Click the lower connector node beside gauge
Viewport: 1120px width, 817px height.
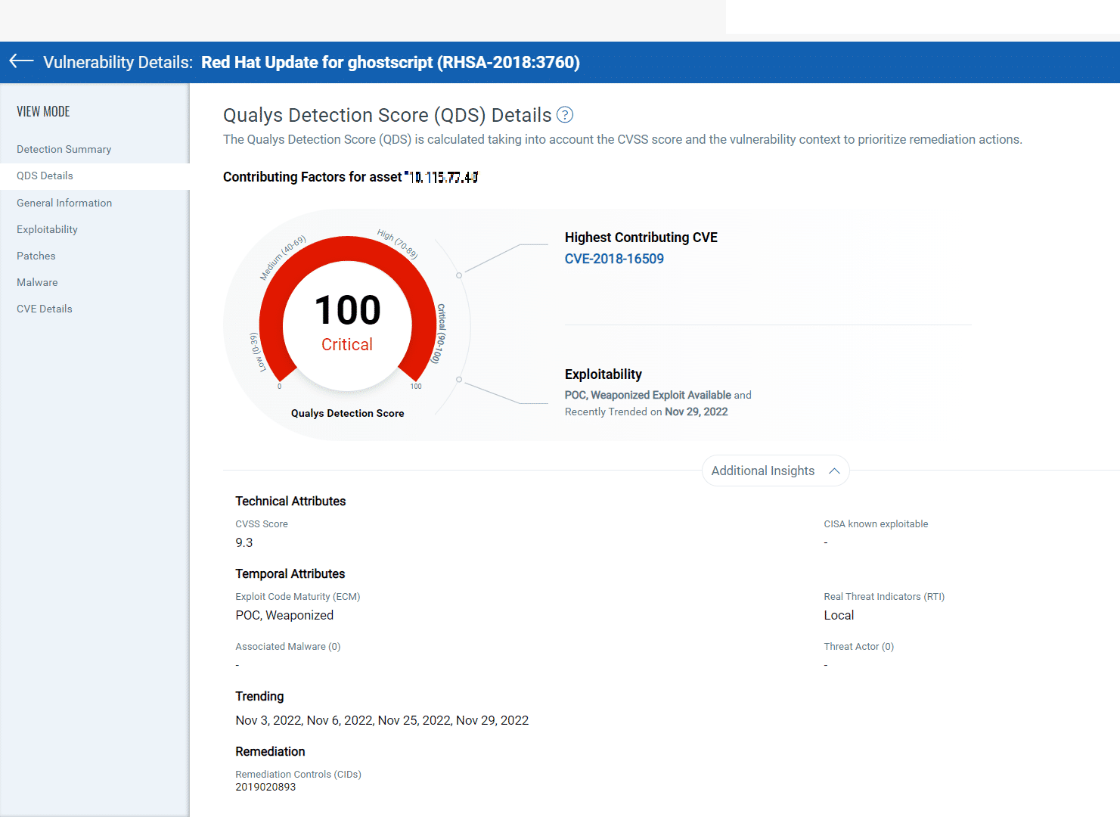coord(459,380)
